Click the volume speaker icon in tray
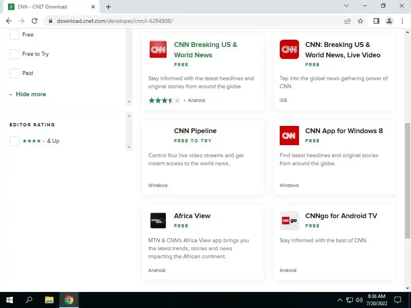Screen dimensions: 411x308 click(359, 300)
